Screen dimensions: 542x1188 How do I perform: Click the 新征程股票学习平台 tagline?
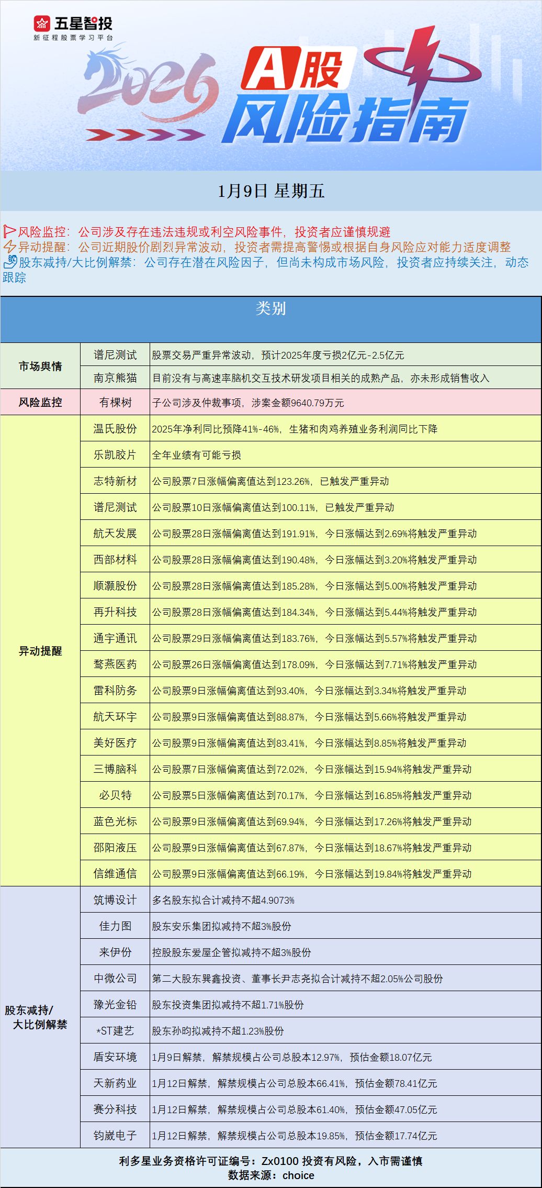(73, 38)
